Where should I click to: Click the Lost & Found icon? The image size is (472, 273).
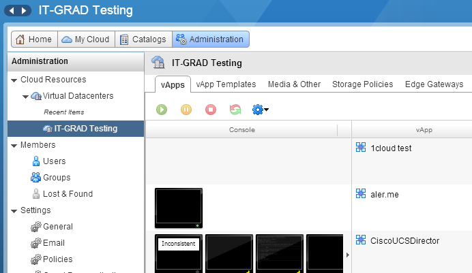36,194
